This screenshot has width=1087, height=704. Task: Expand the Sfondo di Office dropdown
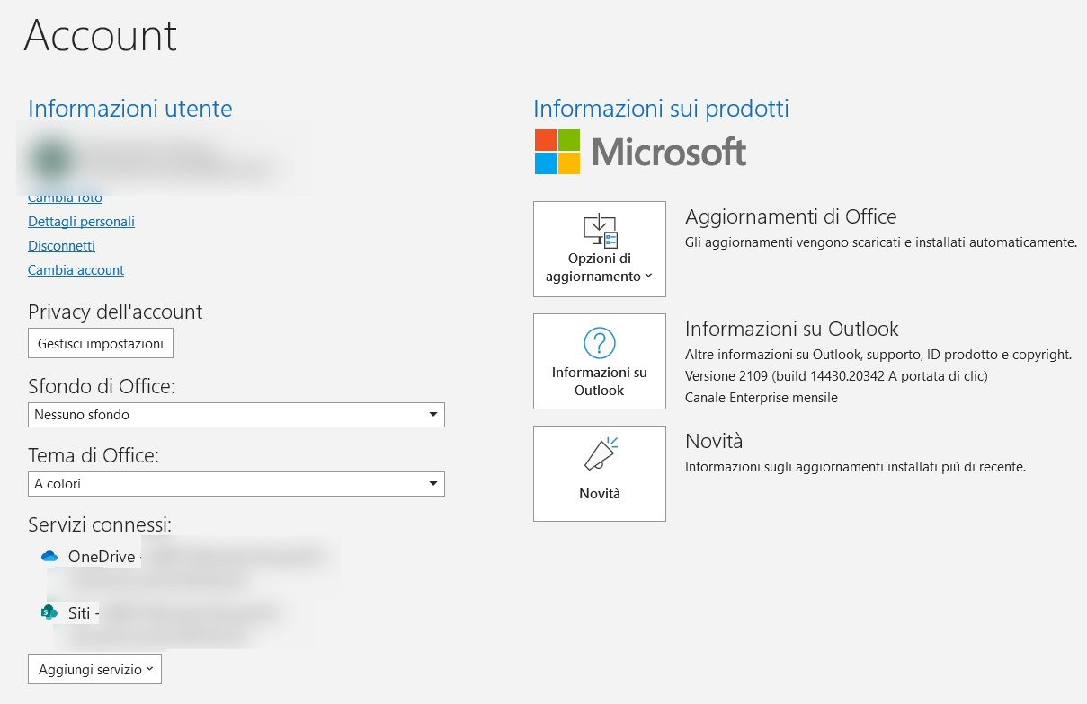[236, 415]
